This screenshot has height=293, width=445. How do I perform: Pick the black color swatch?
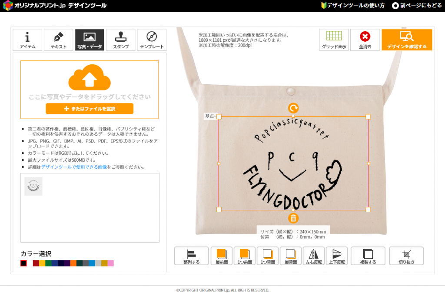point(23,263)
